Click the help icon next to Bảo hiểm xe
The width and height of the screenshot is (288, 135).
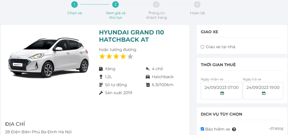point(234,129)
